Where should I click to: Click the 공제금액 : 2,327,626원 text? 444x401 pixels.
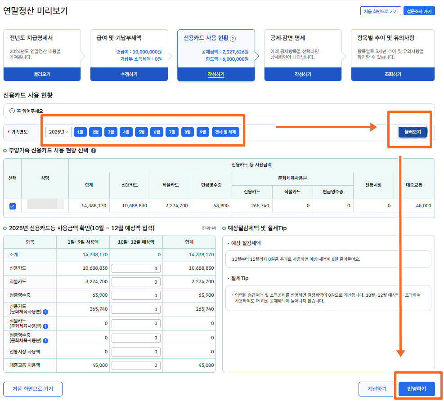pyautogui.click(x=225, y=52)
